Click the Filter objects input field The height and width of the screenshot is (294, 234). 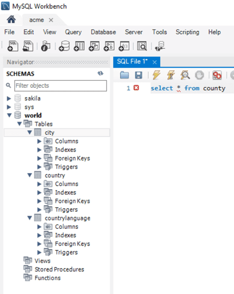click(x=61, y=86)
